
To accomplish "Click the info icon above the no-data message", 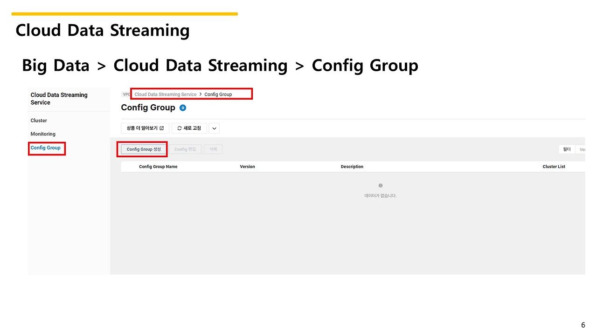I will pyautogui.click(x=381, y=186).
